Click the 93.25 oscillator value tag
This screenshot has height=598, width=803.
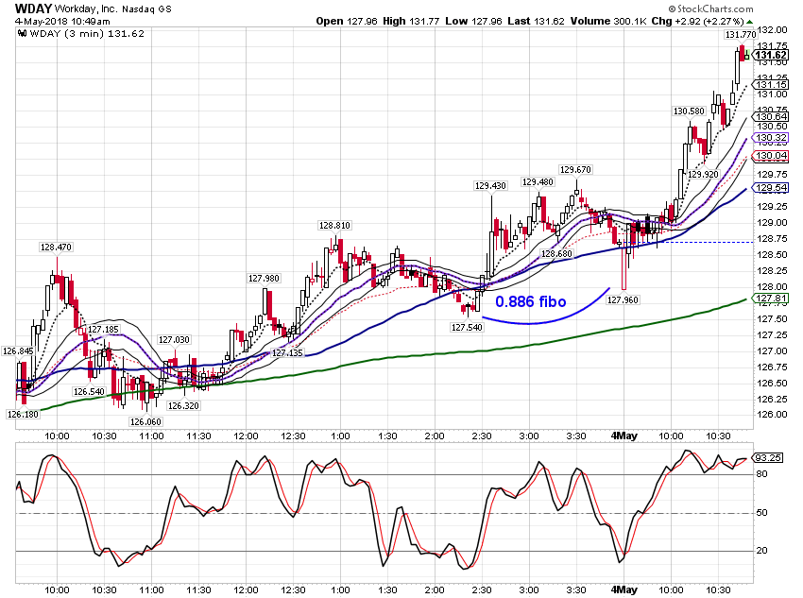pyautogui.click(x=768, y=458)
